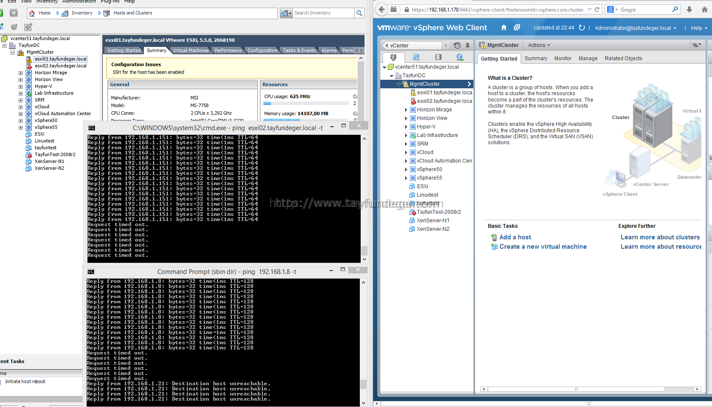Click the Home icon in vSphere Client breadcrumb
Screen dimensions: 712x407
(x=32, y=13)
